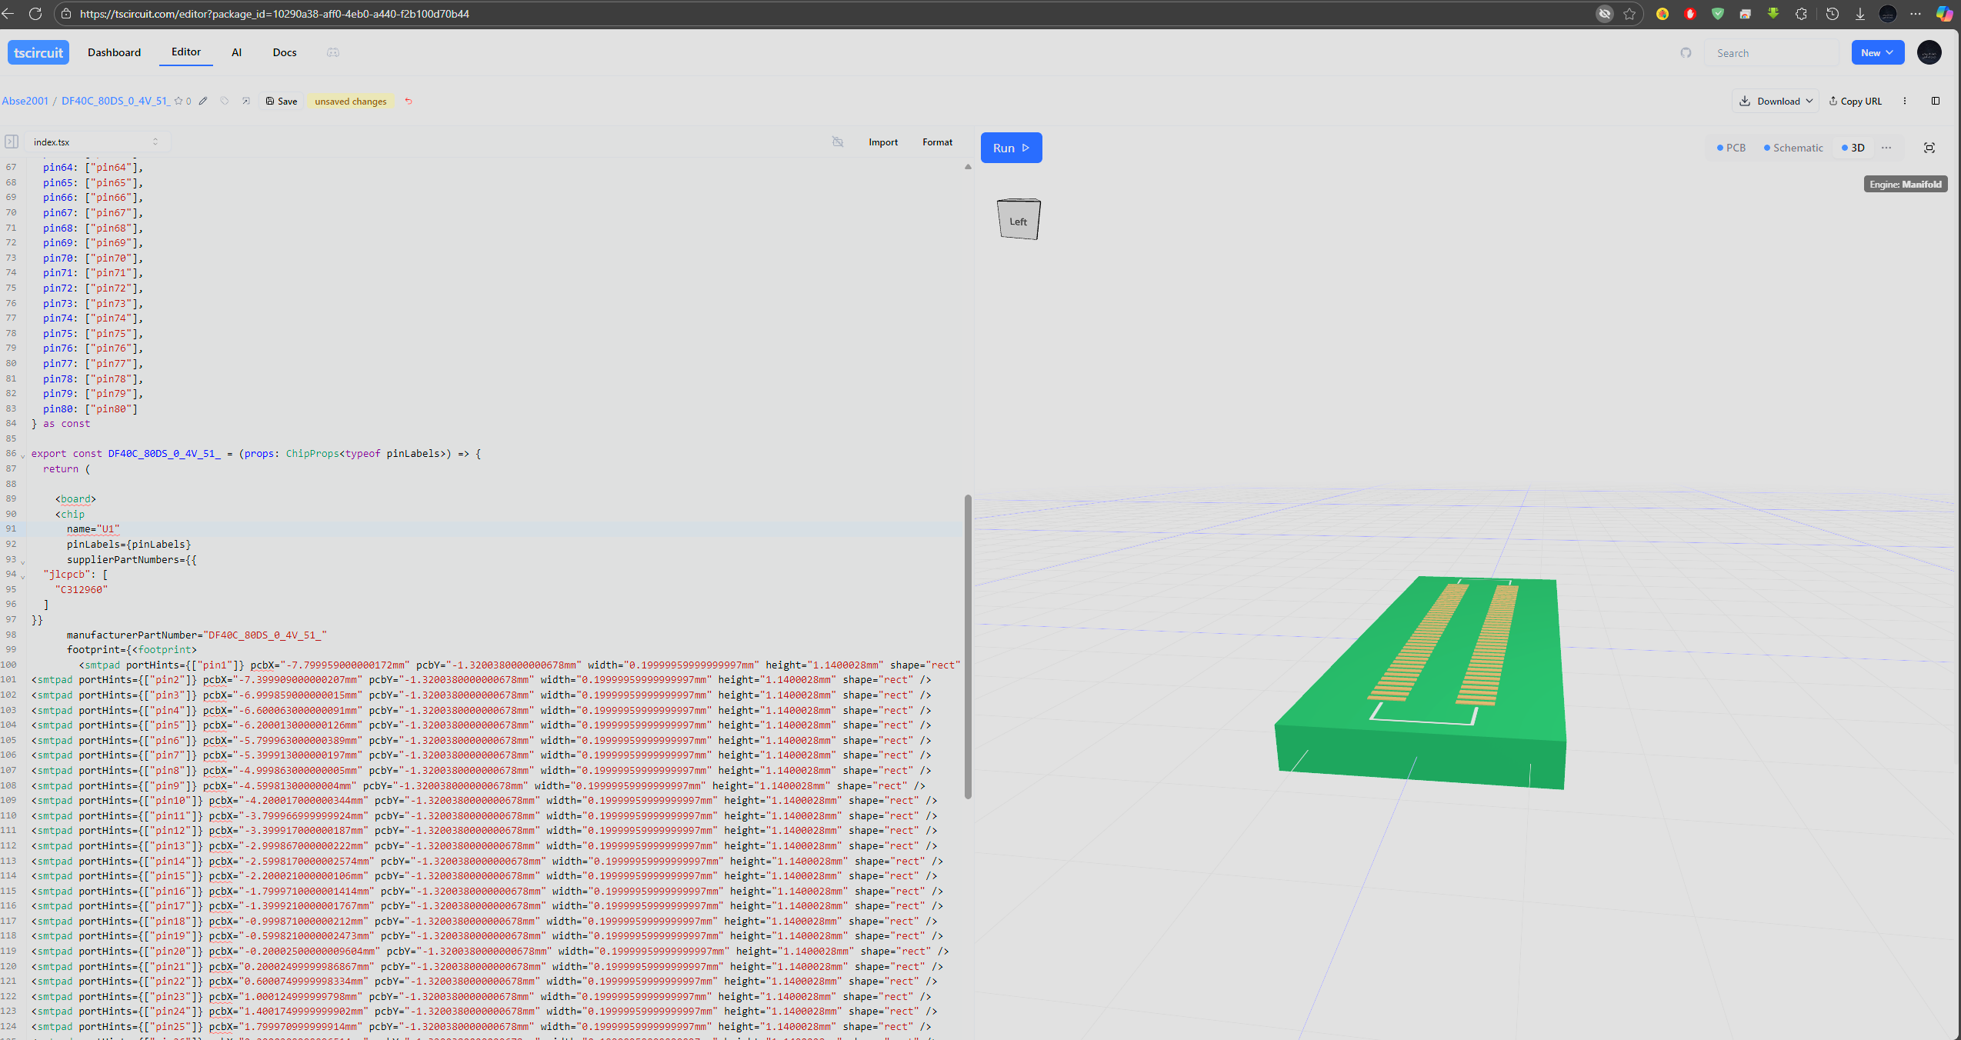Collapse the code fold at line 86
The height and width of the screenshot is (1040, 1961).
[22, 455]
